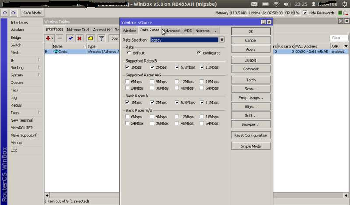Open the filter funnel in Wireless Tables

coord(101,38)
